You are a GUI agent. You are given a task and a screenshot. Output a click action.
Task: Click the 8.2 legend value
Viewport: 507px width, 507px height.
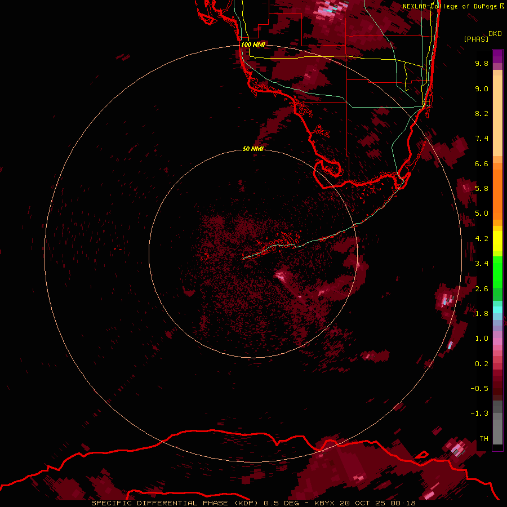pyautogui.click(x=482, y=113)
